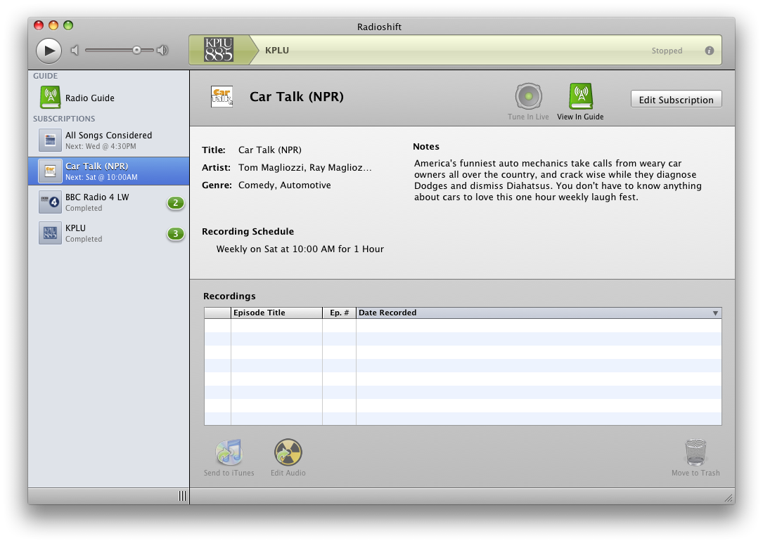Click the Tune In Live icon

point(528,97)
